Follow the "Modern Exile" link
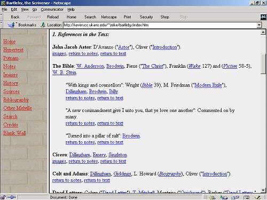 [x=208, y=85]
